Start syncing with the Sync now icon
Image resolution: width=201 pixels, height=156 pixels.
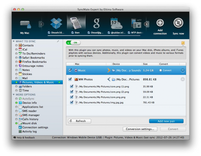[178, 23]
